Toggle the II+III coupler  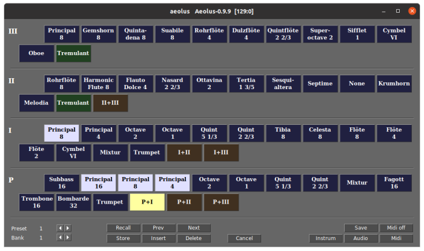[x=110, y=103]
